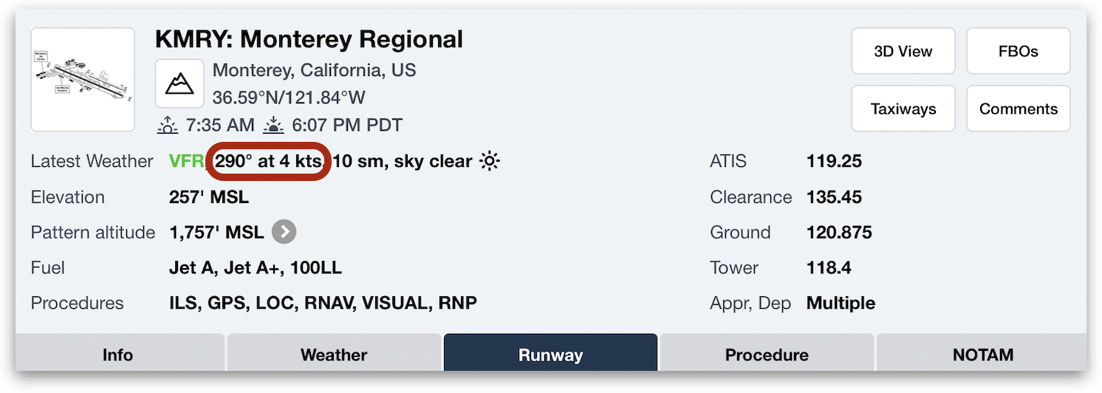1102x393 pixels.
Task: Click the 290° at 4 kts wind text
Action: tap(269, 161)
